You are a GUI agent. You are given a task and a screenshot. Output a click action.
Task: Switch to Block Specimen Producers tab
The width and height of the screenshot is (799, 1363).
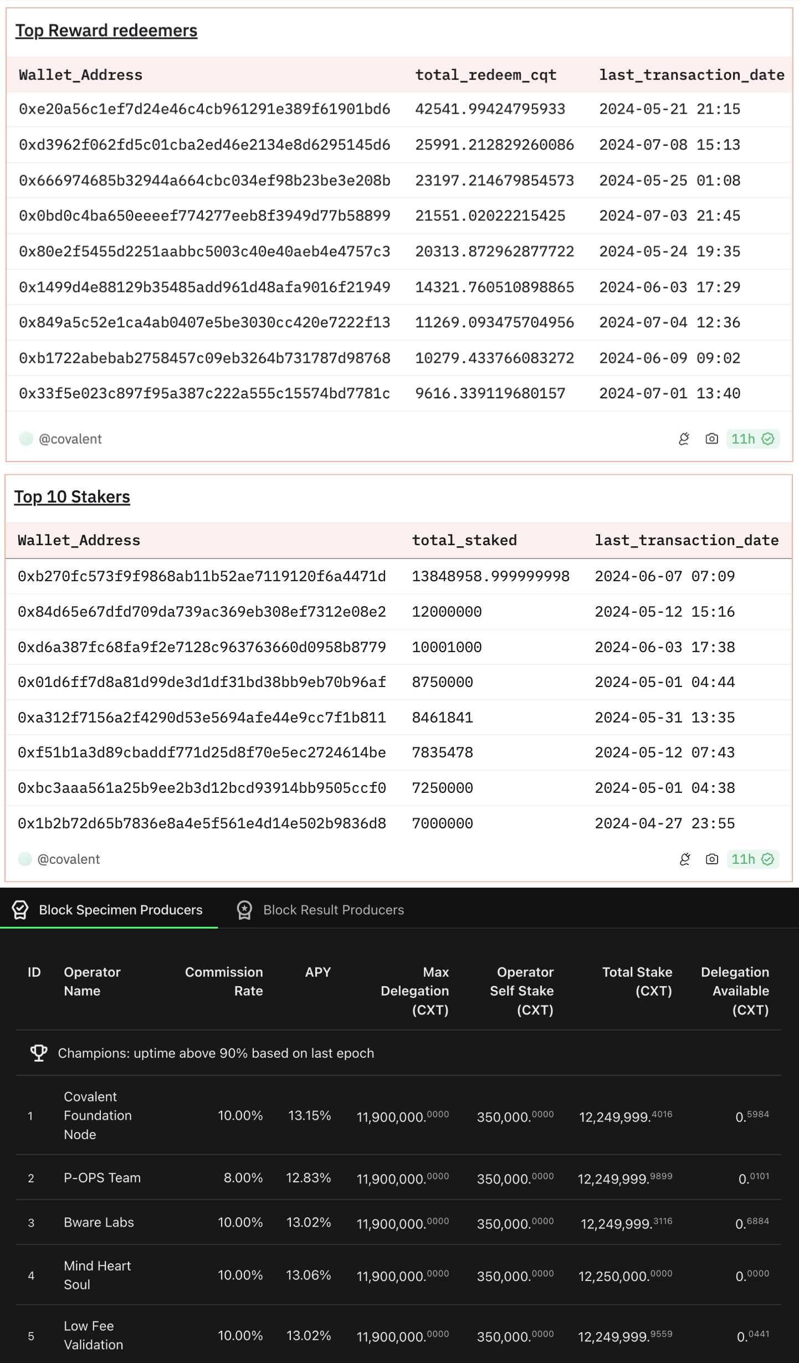click(109, 909)
